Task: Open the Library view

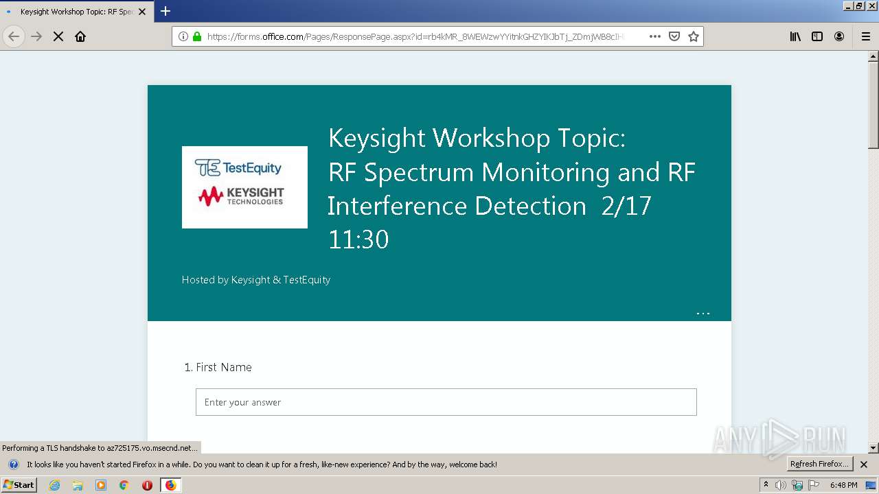Action: pyautogui.click(x=795, y=36)
